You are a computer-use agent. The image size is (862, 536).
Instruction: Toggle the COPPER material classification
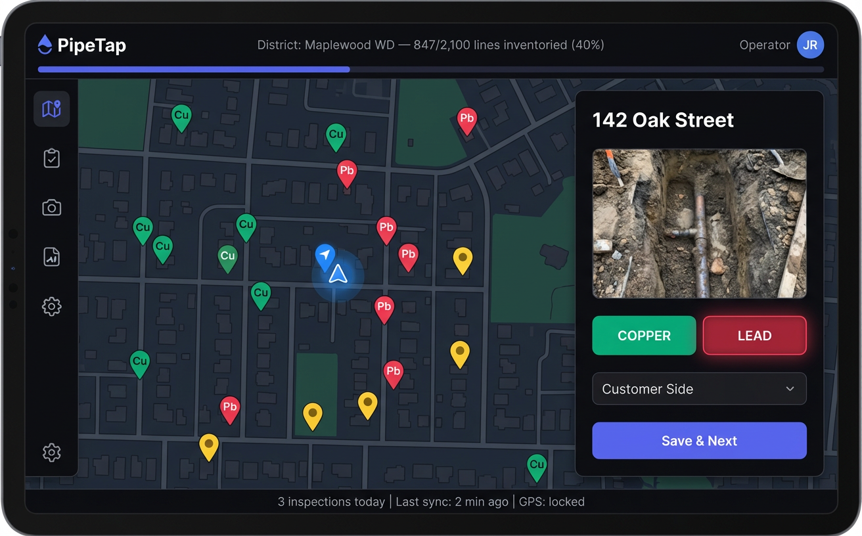(644, 336)
